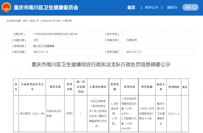Click the 处罚时间 column header
This screenshot has width=203, height=133.
pyautogui.click(x=174, y=87)
